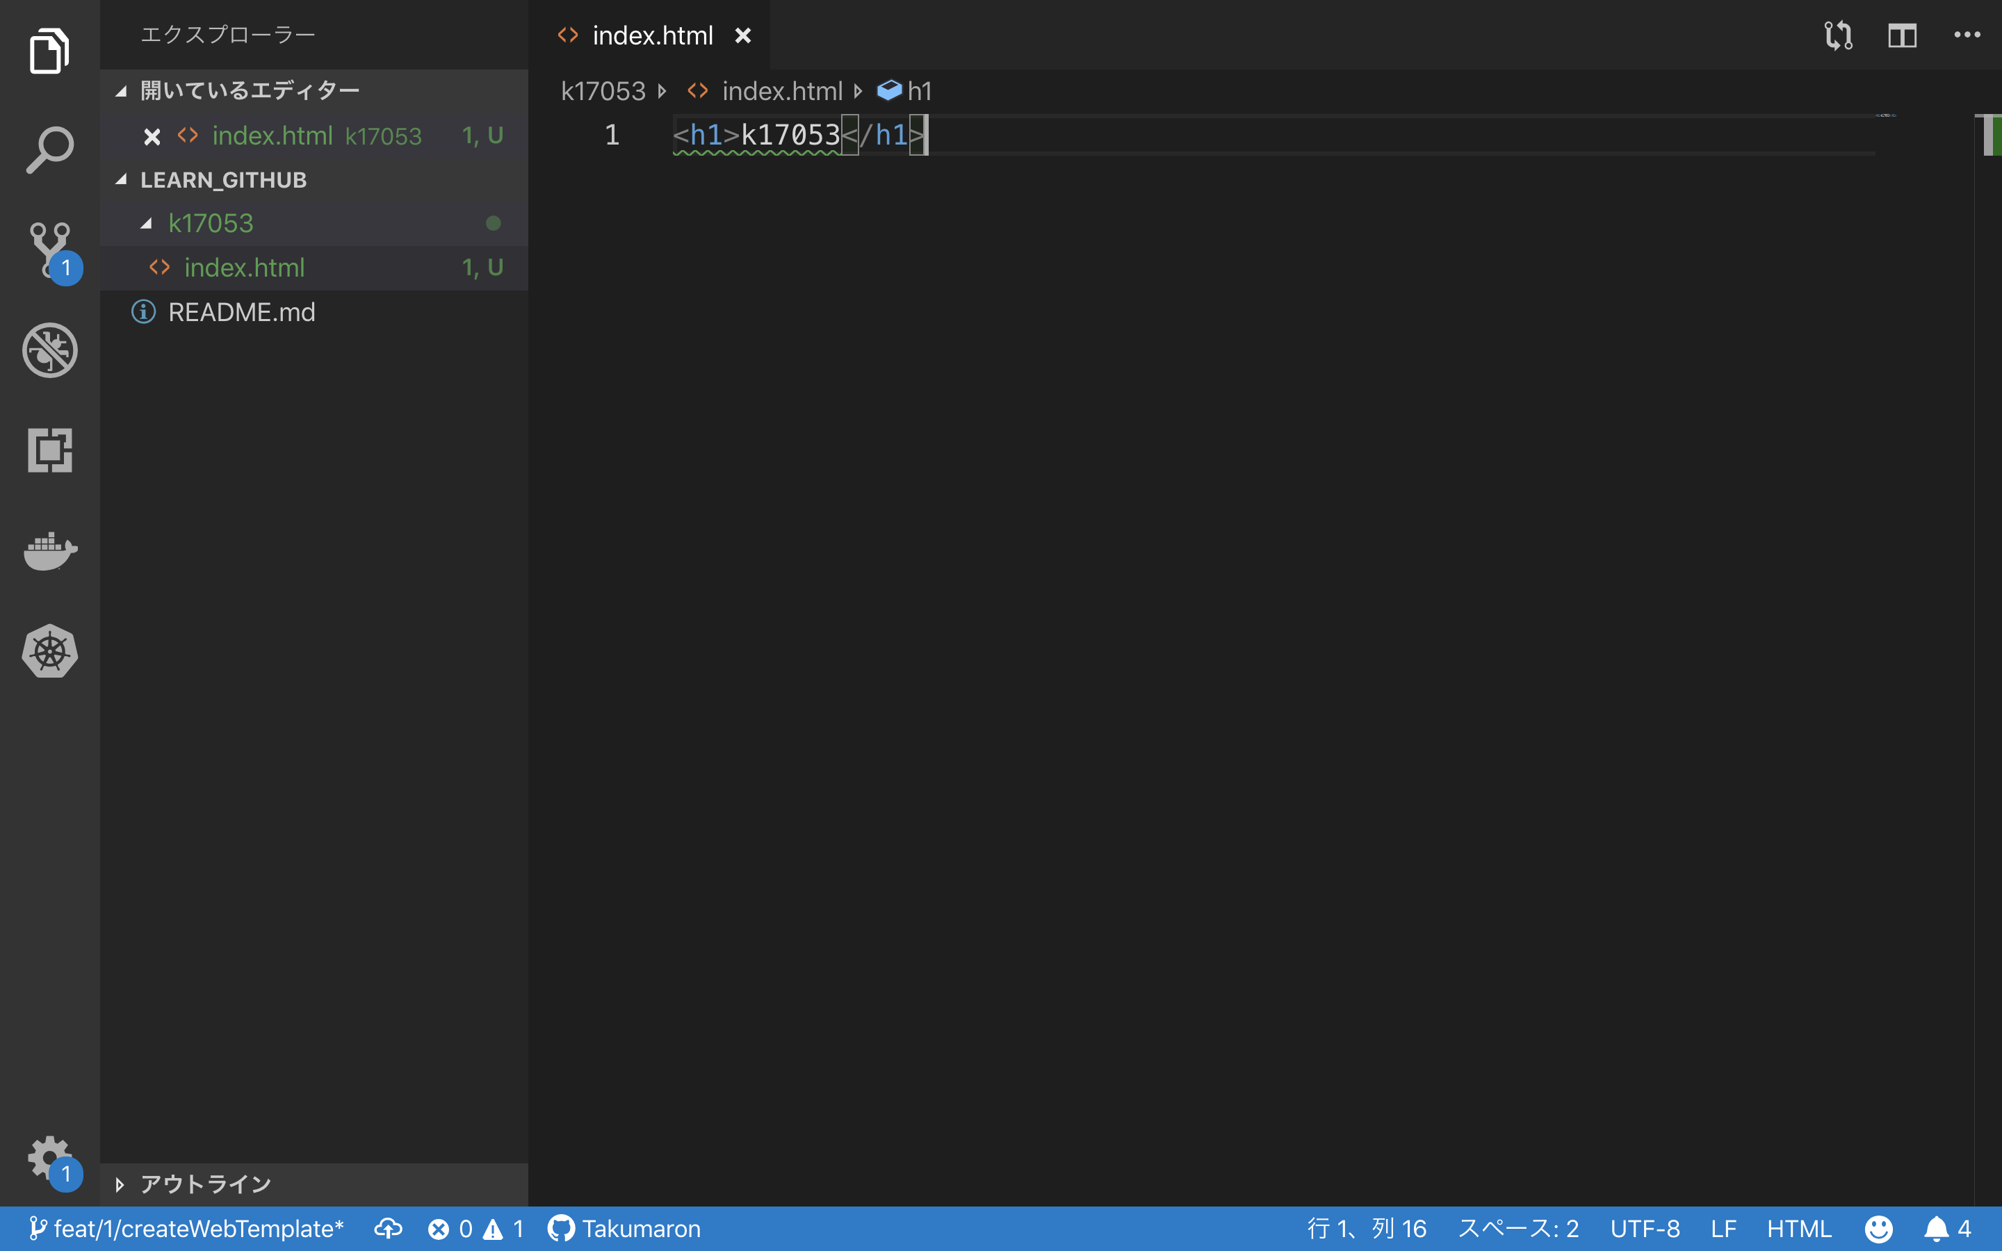
Task: Open the Explorer view in activity bar
Action: 49,51
